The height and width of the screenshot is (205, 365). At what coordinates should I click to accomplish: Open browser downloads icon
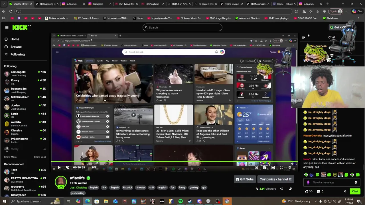coord(317,11)
